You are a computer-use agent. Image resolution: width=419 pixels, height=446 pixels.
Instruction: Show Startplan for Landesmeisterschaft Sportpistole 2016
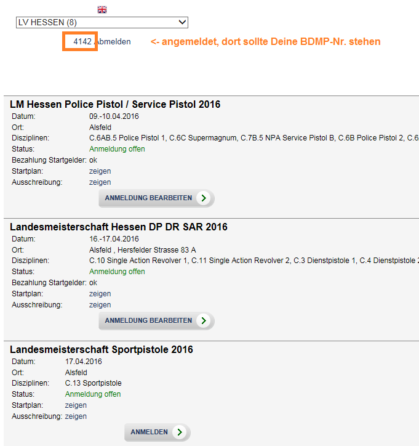[76, 405]
